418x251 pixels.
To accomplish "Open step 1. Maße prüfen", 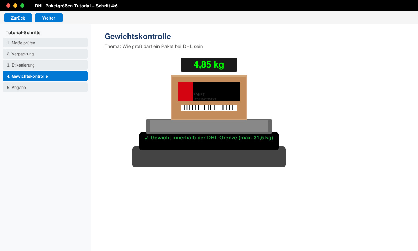I will point(45,43).
